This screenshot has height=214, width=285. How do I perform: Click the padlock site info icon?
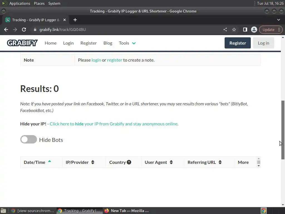pos(35,30)
